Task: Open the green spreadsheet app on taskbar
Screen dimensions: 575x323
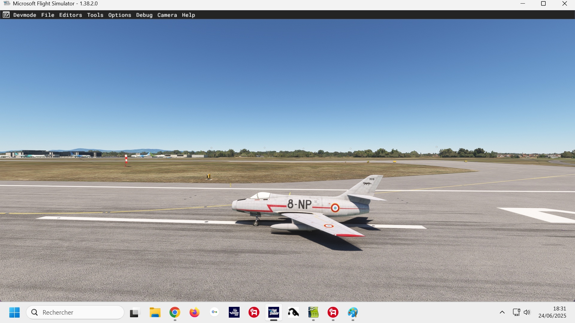Action: coord(313,313)
